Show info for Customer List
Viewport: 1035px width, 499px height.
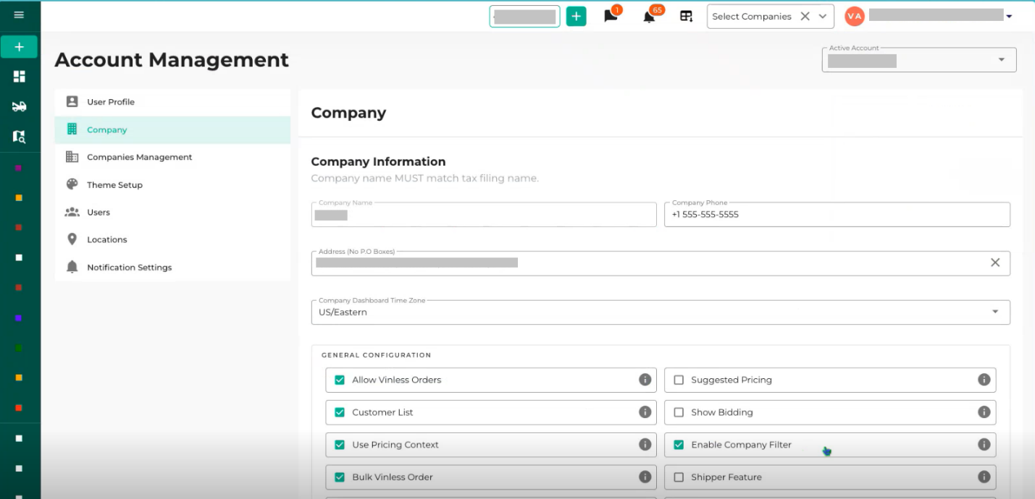(x=645, y=412)
